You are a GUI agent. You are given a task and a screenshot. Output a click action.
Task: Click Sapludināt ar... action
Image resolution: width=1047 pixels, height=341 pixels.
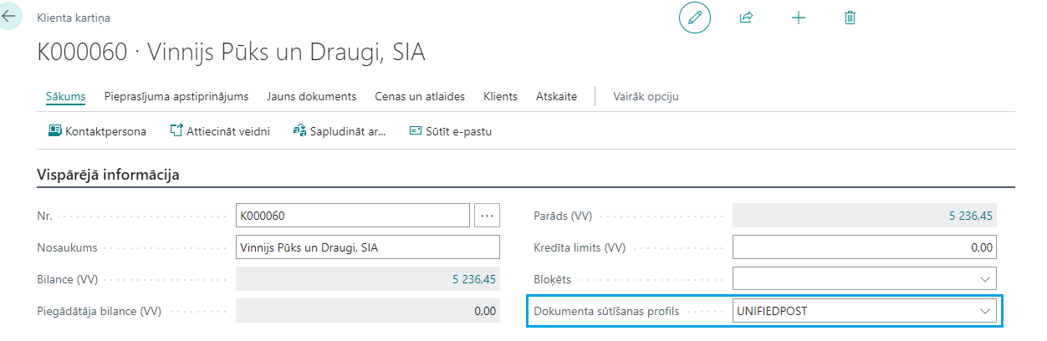[340, 131]
